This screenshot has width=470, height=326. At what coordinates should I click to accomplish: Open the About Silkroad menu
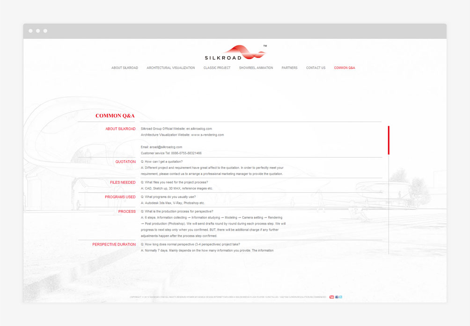pyautogui.click(x=125, y=68)
